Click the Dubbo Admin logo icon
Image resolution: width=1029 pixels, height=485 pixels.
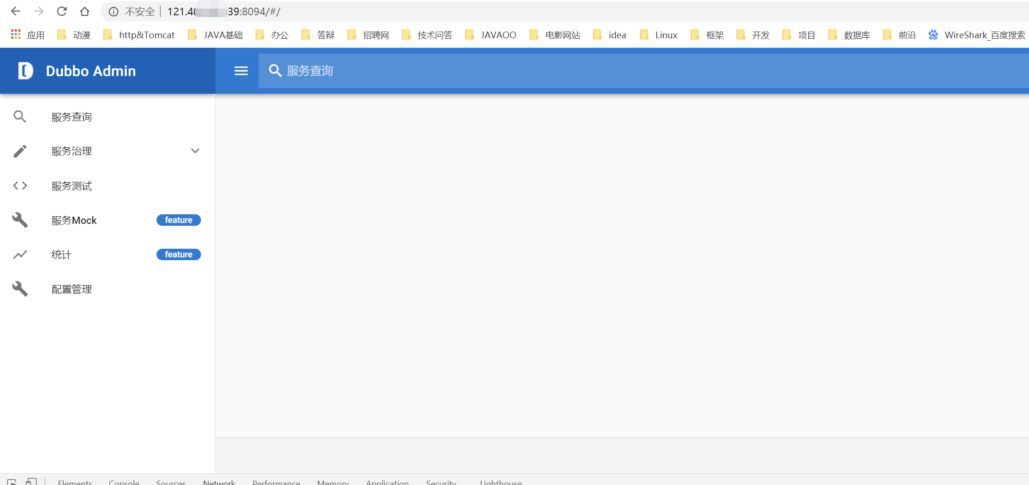coord(25,71)
